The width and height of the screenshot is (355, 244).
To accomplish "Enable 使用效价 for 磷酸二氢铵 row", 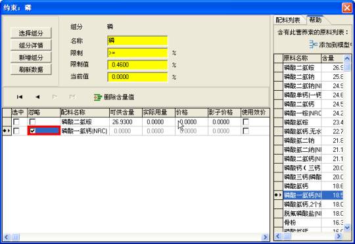I will (x=246, y=122).
